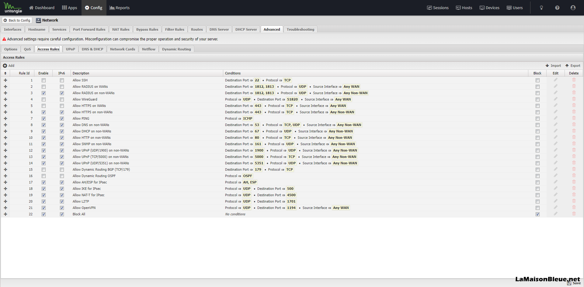
Task: Add a new access rule
Action: (x=9, y=66)
